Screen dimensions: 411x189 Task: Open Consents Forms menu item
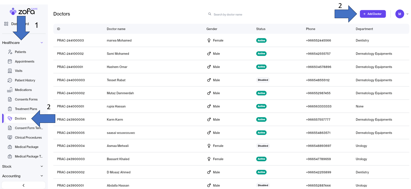click(26, 99)
